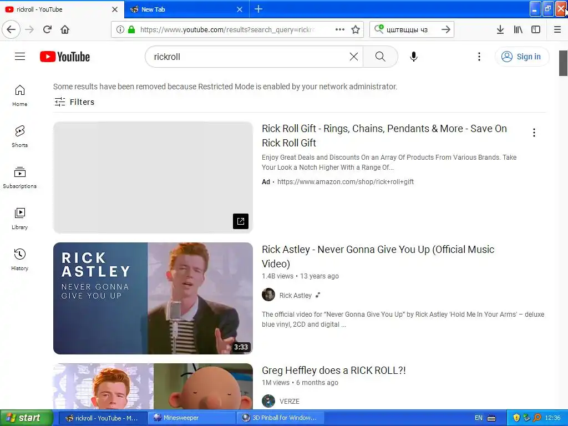Close the New Tab tab
568x426 pixels.
[240, 9]
